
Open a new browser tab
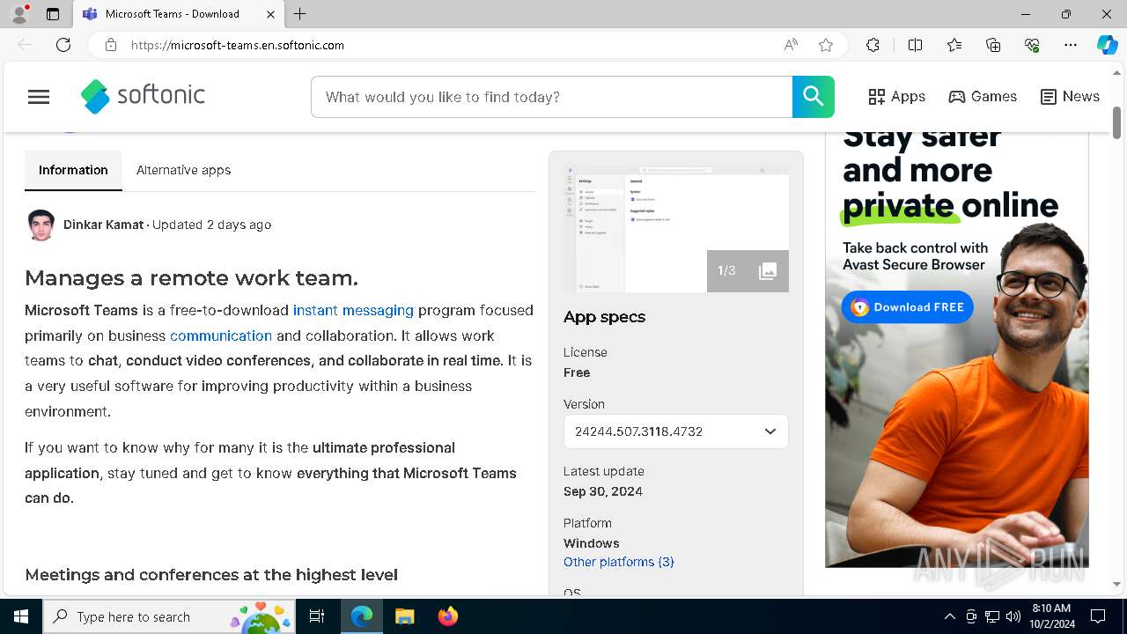point(299,14)
